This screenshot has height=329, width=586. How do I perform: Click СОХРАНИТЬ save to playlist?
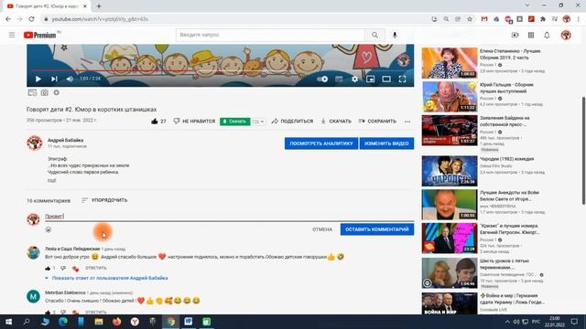(x=377, y=122)
